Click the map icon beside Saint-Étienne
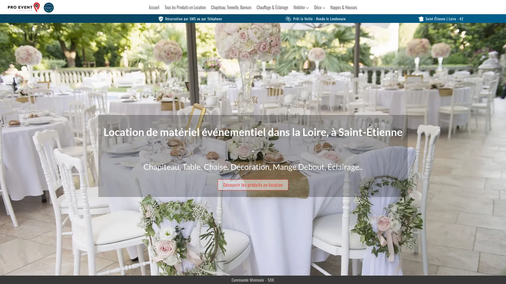506x284 pixels. pos(421,19)
